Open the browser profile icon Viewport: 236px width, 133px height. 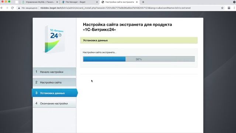[229, 8]
